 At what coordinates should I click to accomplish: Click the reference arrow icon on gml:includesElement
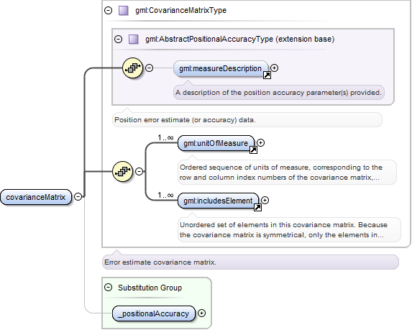tap(257, 208)
